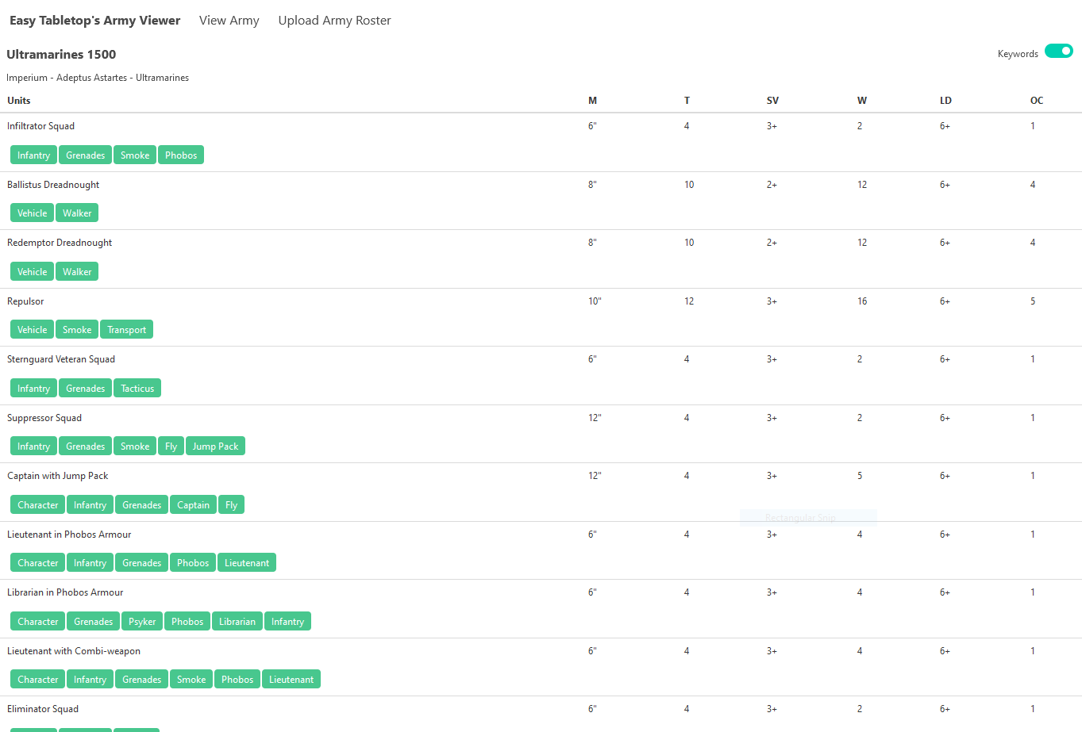Click Smoke keyword tag on Infiltrator Squad
The height and width of the screenshot is (732, 1082).
[x=135, y=155]
